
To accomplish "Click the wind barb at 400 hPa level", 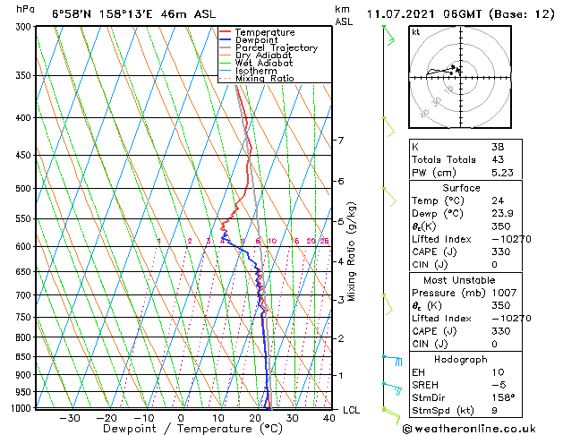I will click(388, 126).
